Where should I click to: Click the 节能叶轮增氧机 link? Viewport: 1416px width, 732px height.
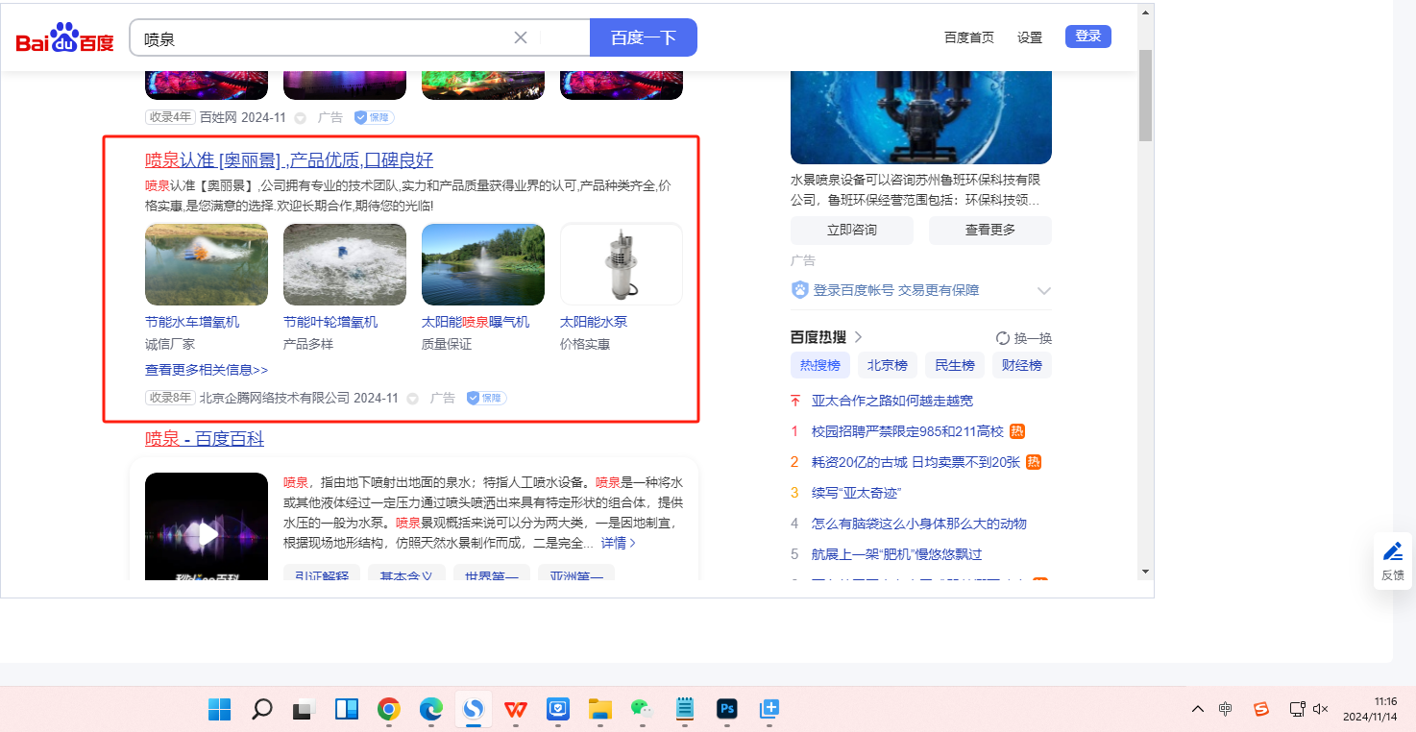tap(330, 322)
